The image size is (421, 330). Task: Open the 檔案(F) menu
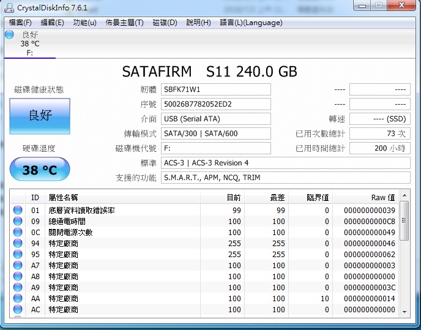click(20, 23)
